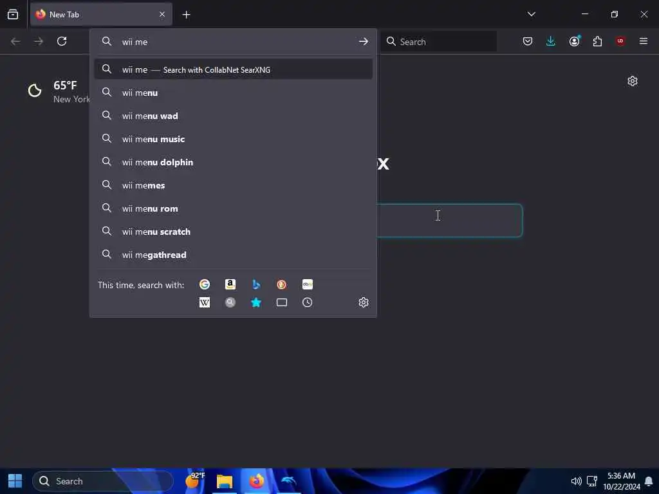The width and height of the screenshot is (659, 494).
Task: Open the volume speaker tray icon
Action: pyautogui.click(x=576, y=481)
